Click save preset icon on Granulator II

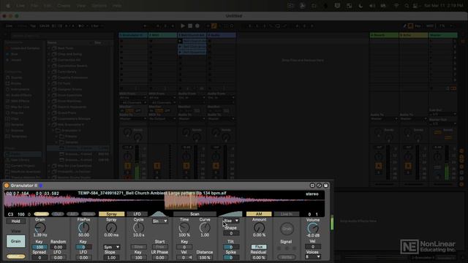tap(326, 186)
